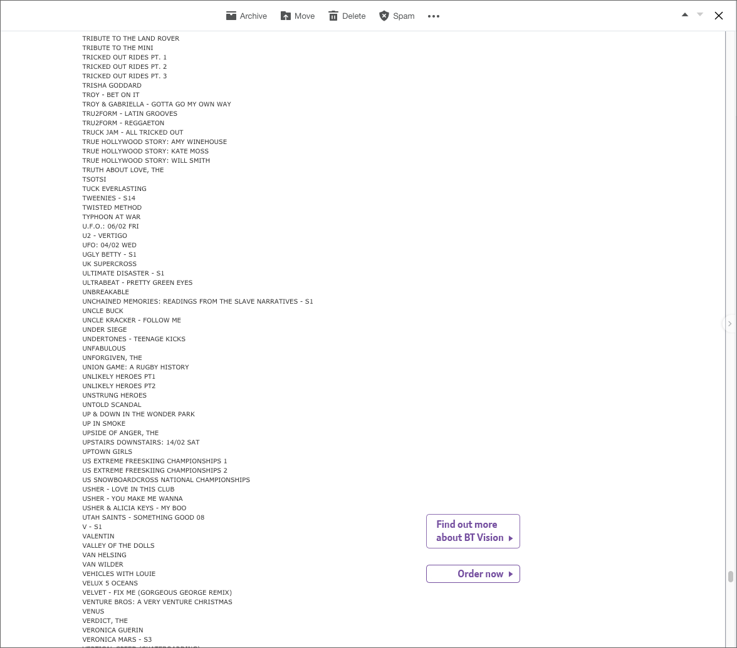Click TRU2FORM - REGGAETON line
Viewport: 737px width, 648px height.
tap(123, 123)
